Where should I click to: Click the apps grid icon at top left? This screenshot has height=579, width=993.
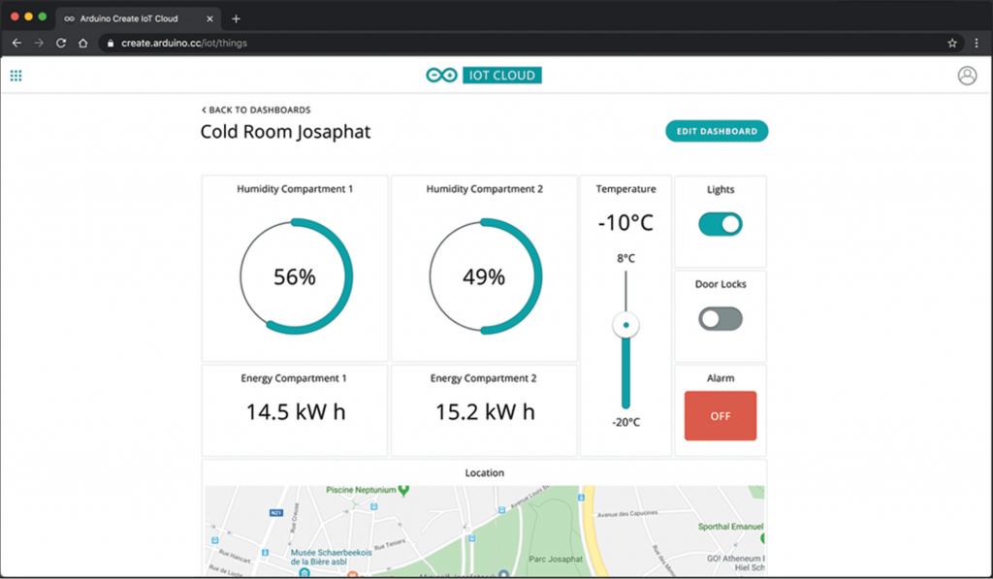coord(16,75)
